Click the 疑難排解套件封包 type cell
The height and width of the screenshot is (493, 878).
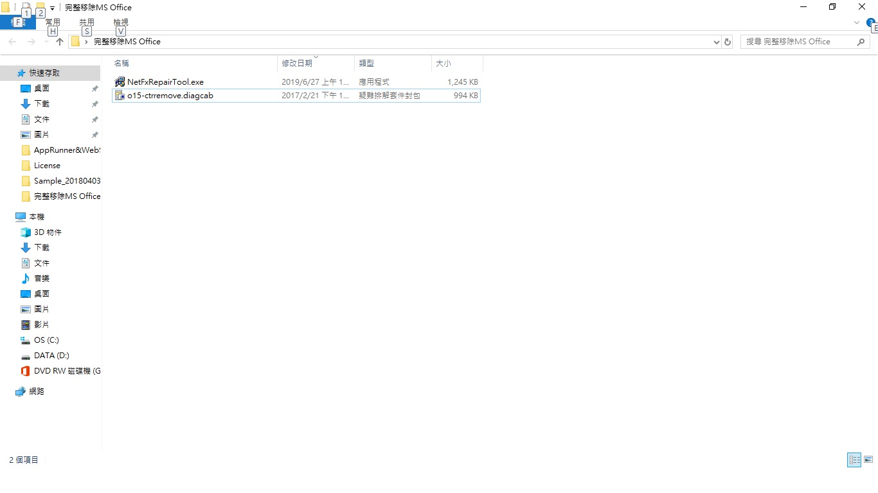(x=390, y=96)
